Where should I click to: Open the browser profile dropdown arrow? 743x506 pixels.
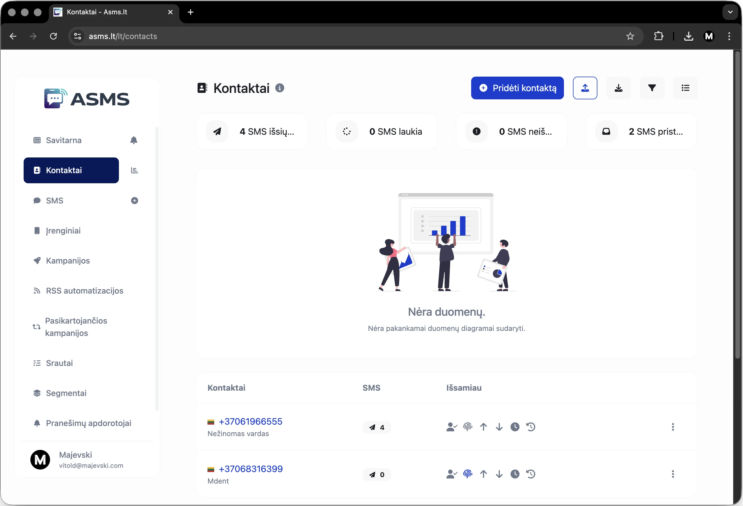pyautogui.click(x=730, y=12)
